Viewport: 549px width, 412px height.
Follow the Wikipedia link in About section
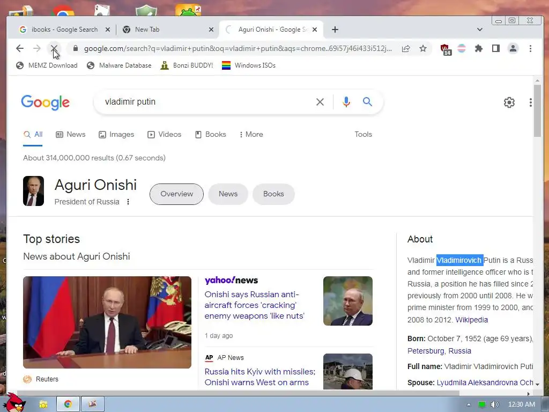tap(471, 320)
